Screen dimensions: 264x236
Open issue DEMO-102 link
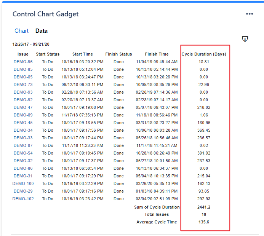tap(23, 199)
